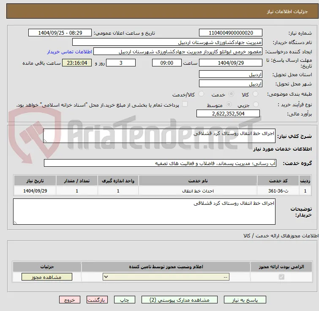
Task: Click the بازگشت back button
Action: tap(97, 300)
